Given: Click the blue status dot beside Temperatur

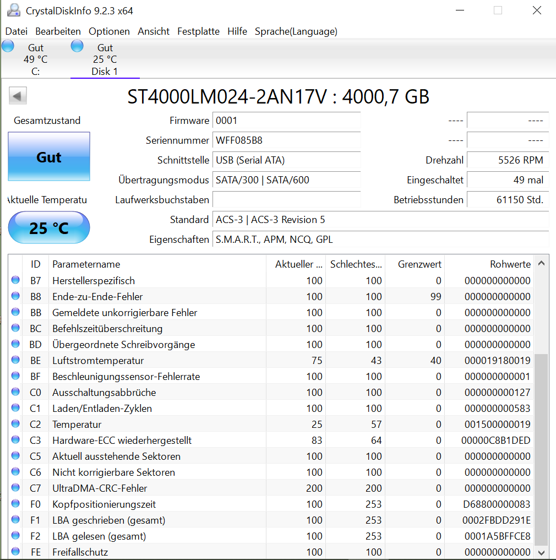Looking at the screenshot, I should tap(17, 423).
